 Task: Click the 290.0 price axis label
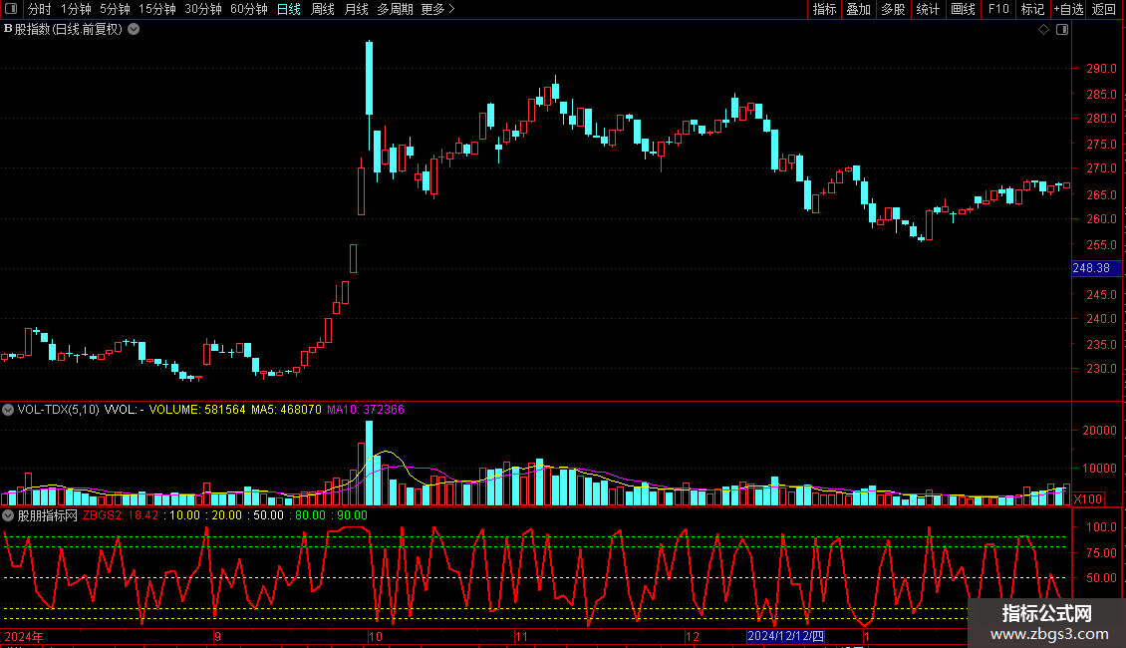[x=1101, y=69]
